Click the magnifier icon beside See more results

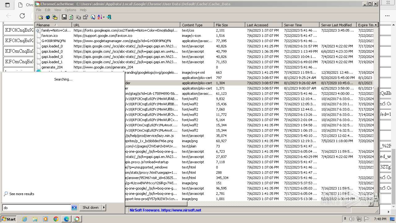pos(6,194)
